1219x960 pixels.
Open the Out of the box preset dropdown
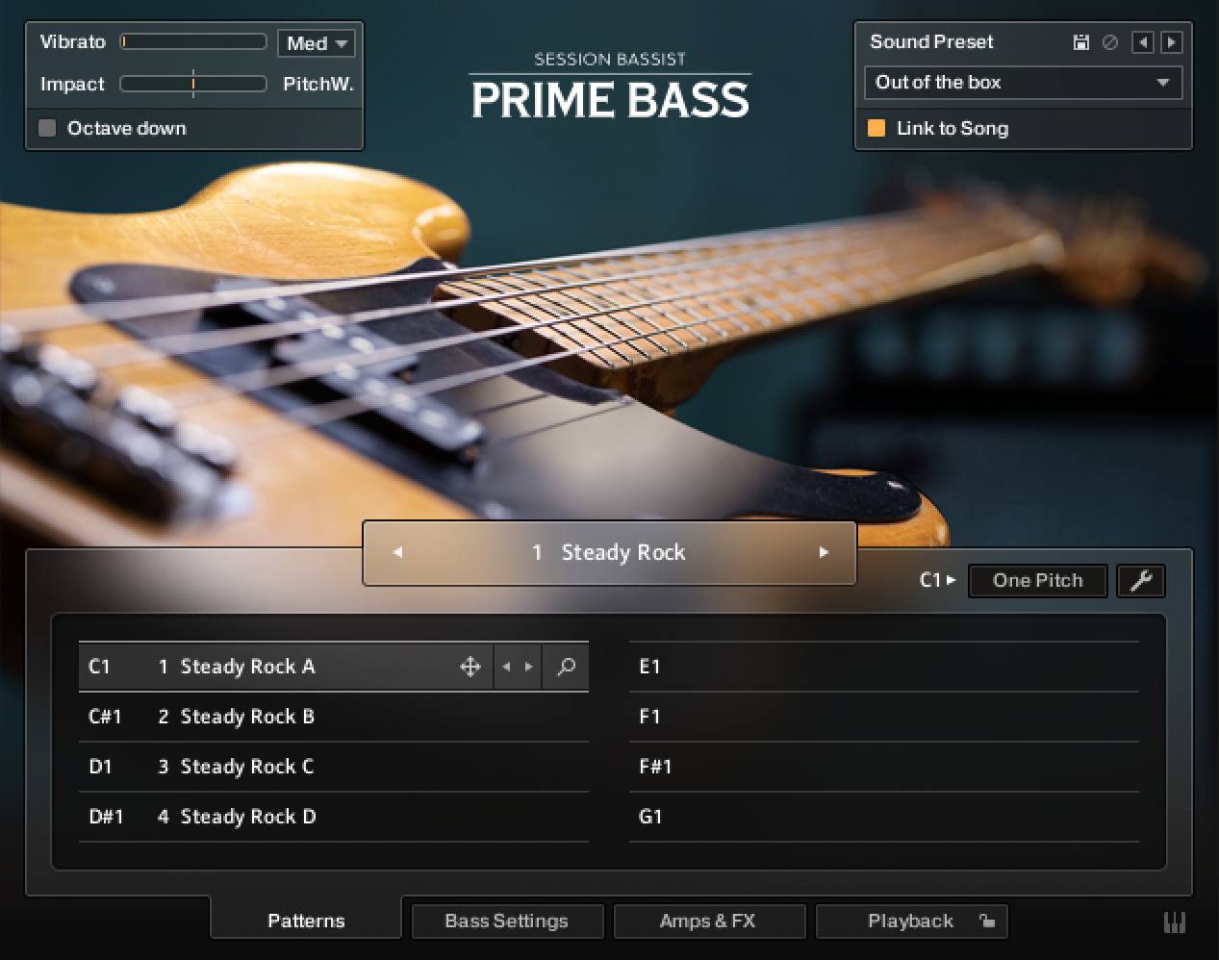[x=1023, y=83]
